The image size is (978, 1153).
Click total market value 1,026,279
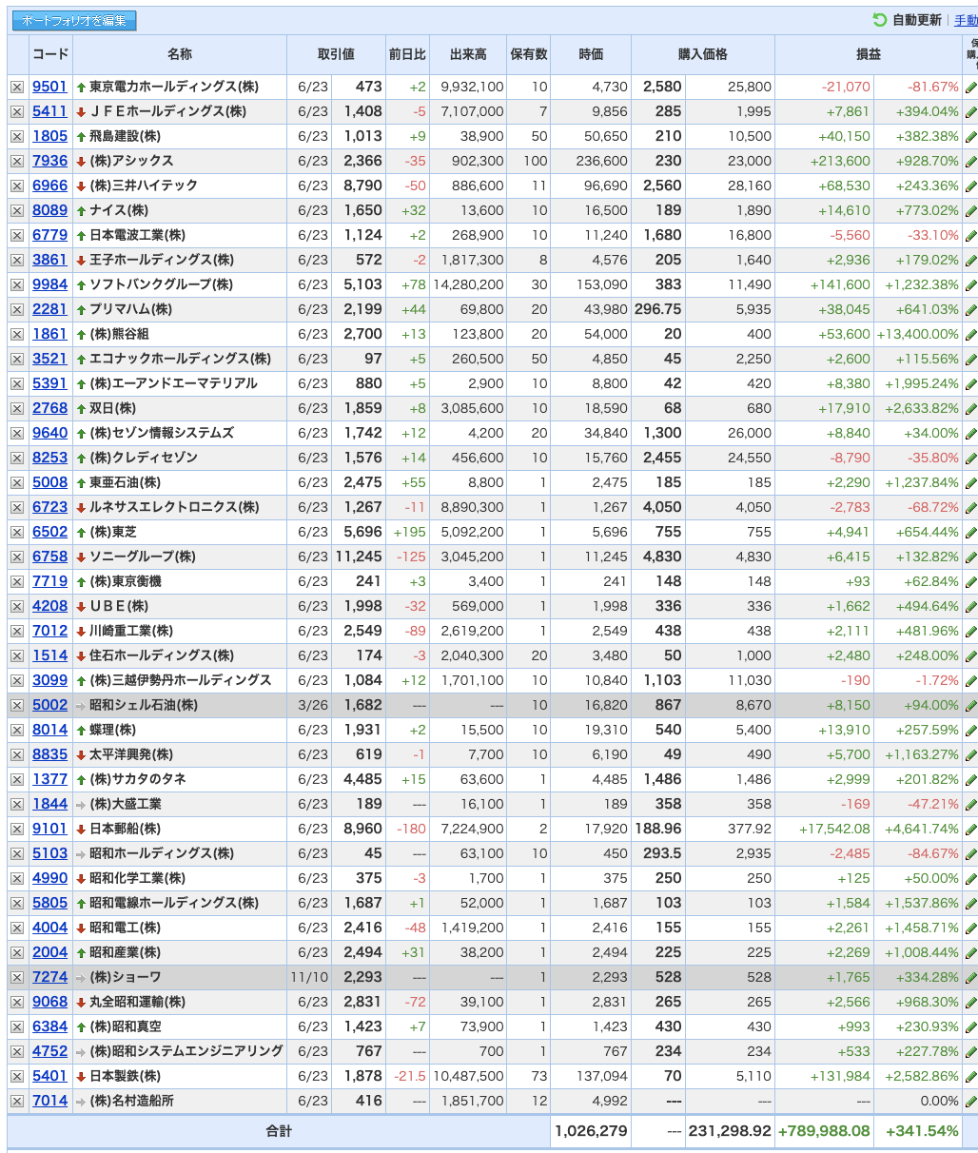[589, 1131]
